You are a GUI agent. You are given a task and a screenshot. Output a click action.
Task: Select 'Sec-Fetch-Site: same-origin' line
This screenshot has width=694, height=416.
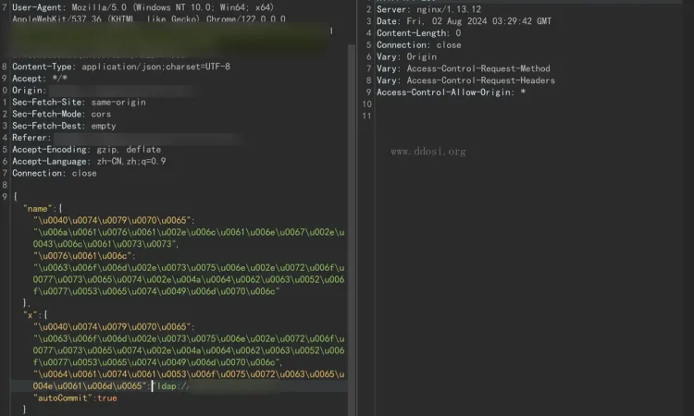79,103
